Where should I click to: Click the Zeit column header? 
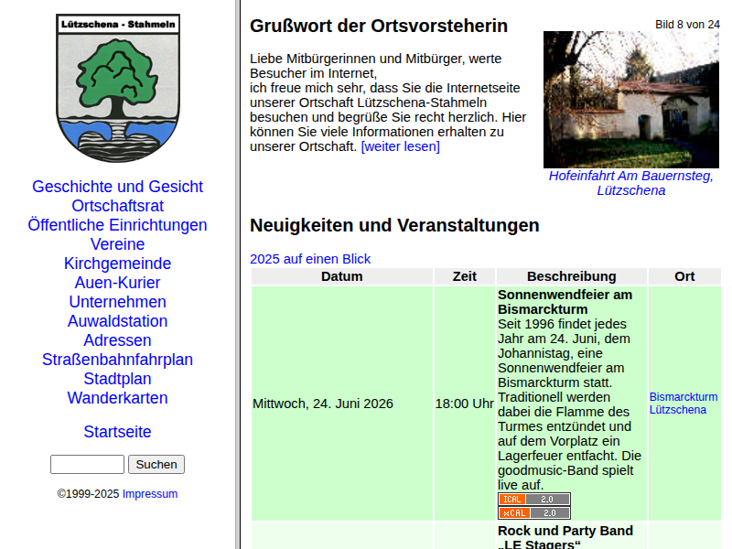pos(465,276)
